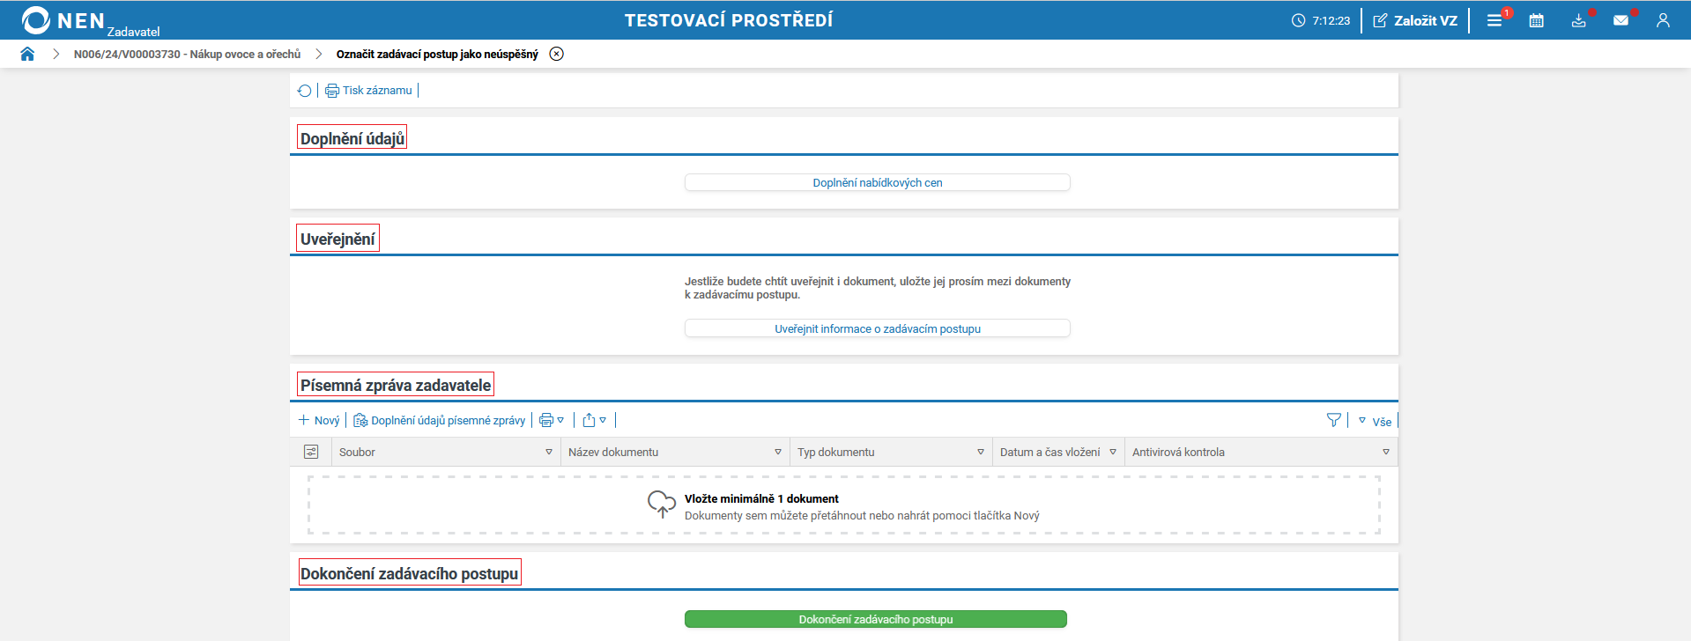Expand the Typ dokumentu column filter arrow

(x=981, y=452)
